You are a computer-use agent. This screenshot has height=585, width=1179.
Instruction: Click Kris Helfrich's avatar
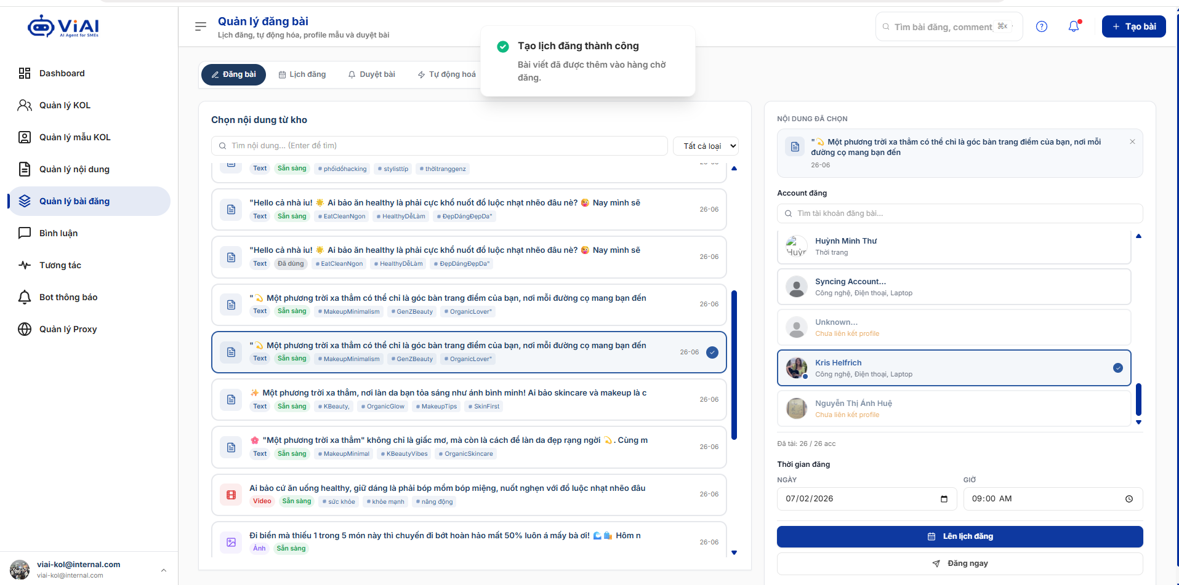click(797, 368)
